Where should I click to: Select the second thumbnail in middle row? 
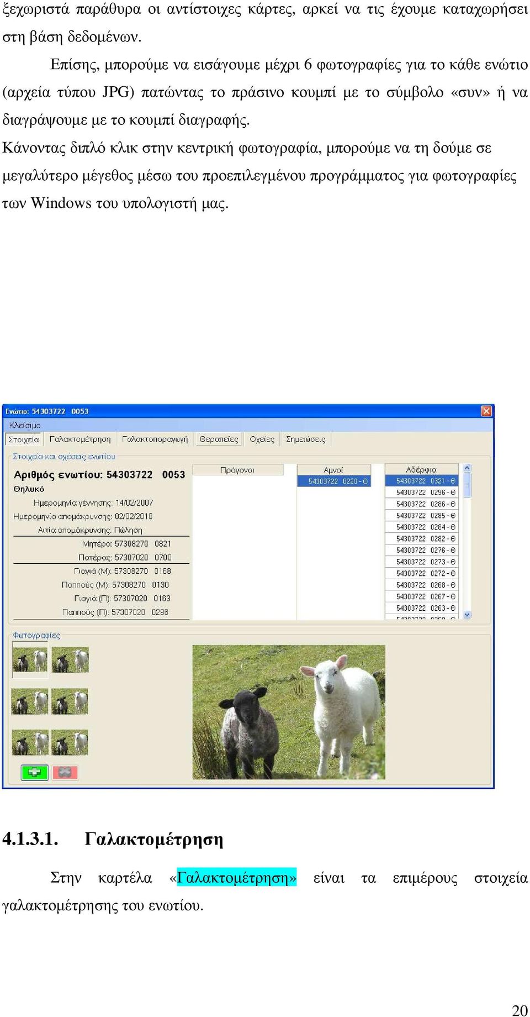(x=70, y=701)
